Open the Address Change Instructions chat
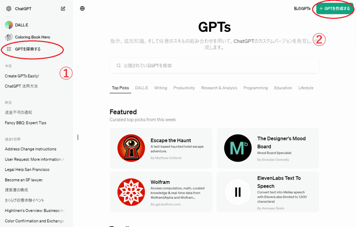Screen dimensions: 356x227 (31, 149)
